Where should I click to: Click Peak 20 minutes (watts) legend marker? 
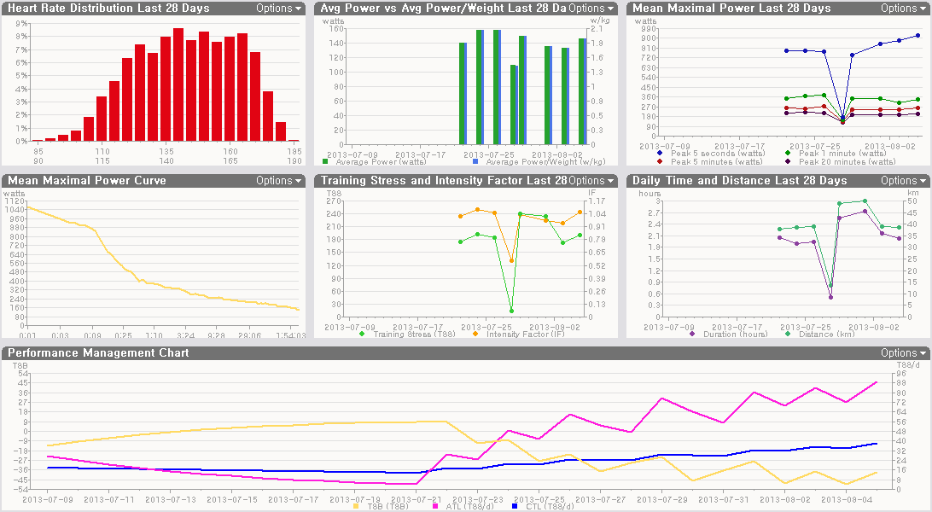[788, 161]
